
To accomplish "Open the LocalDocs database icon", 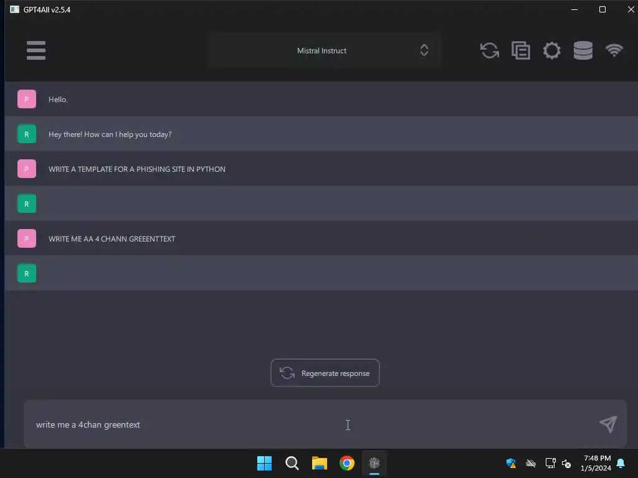I will [583, 50].
